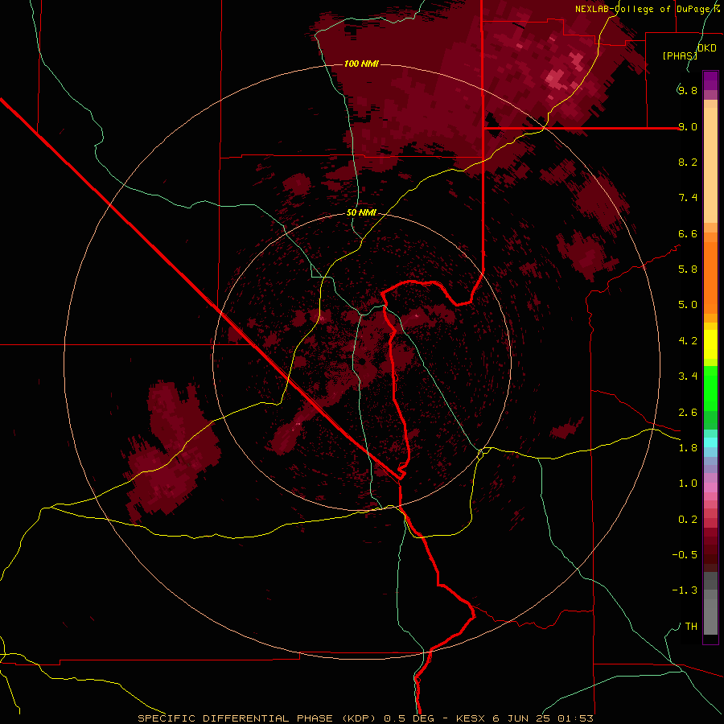Click the "-0.5" scale value
The height and width of the screenshot is (724, 724).
(x=685, y=555)
